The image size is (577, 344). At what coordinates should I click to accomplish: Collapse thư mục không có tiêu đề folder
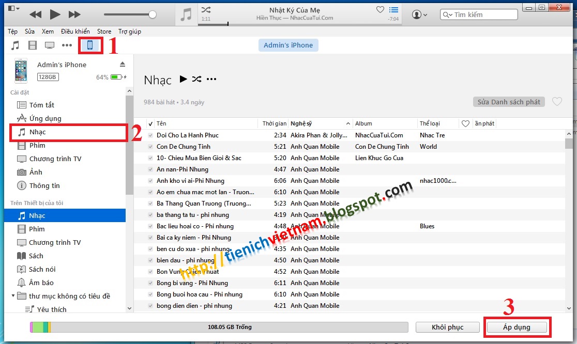tap(13, 295)
